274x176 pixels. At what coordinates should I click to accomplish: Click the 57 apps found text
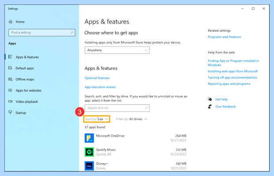95,127
